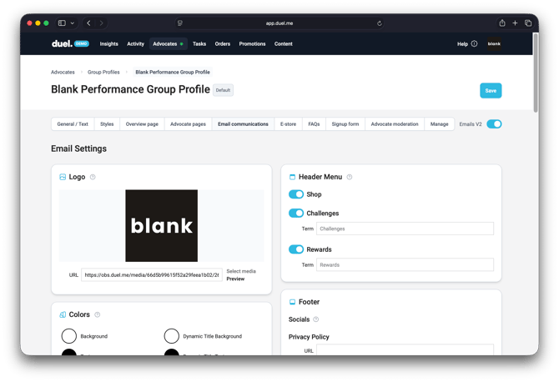The width and height of the screenshot is (559, 382).
Task: Open the Help info icon in navbar
Action: point(475,44)
